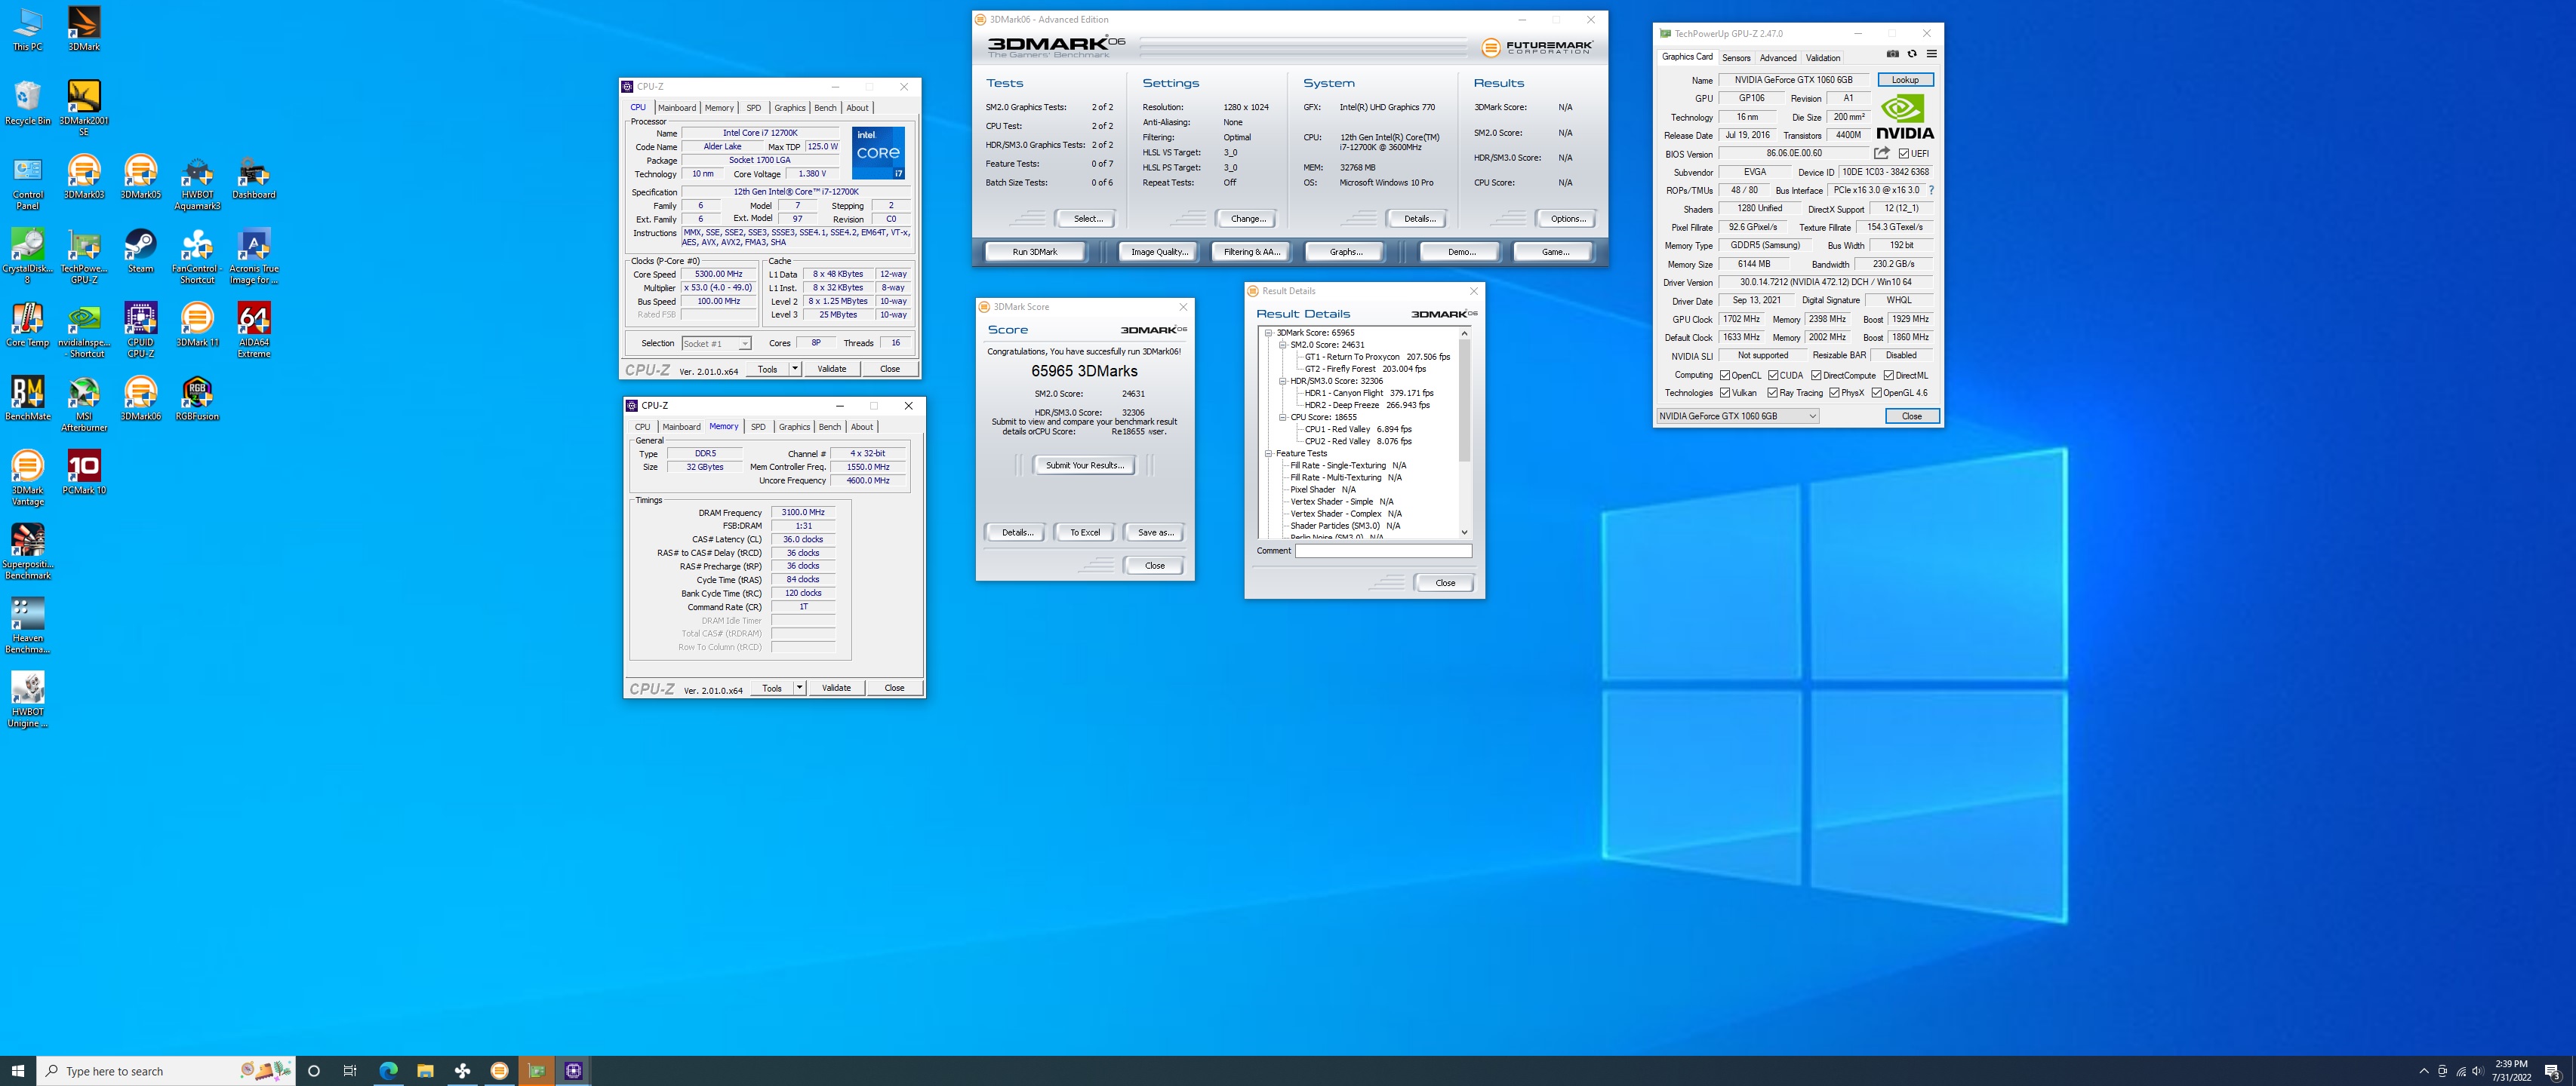Screen dimensions: 2576x1086
Task: Open the 3DMark03 desktop icon
Action: (x=84, y=178)
